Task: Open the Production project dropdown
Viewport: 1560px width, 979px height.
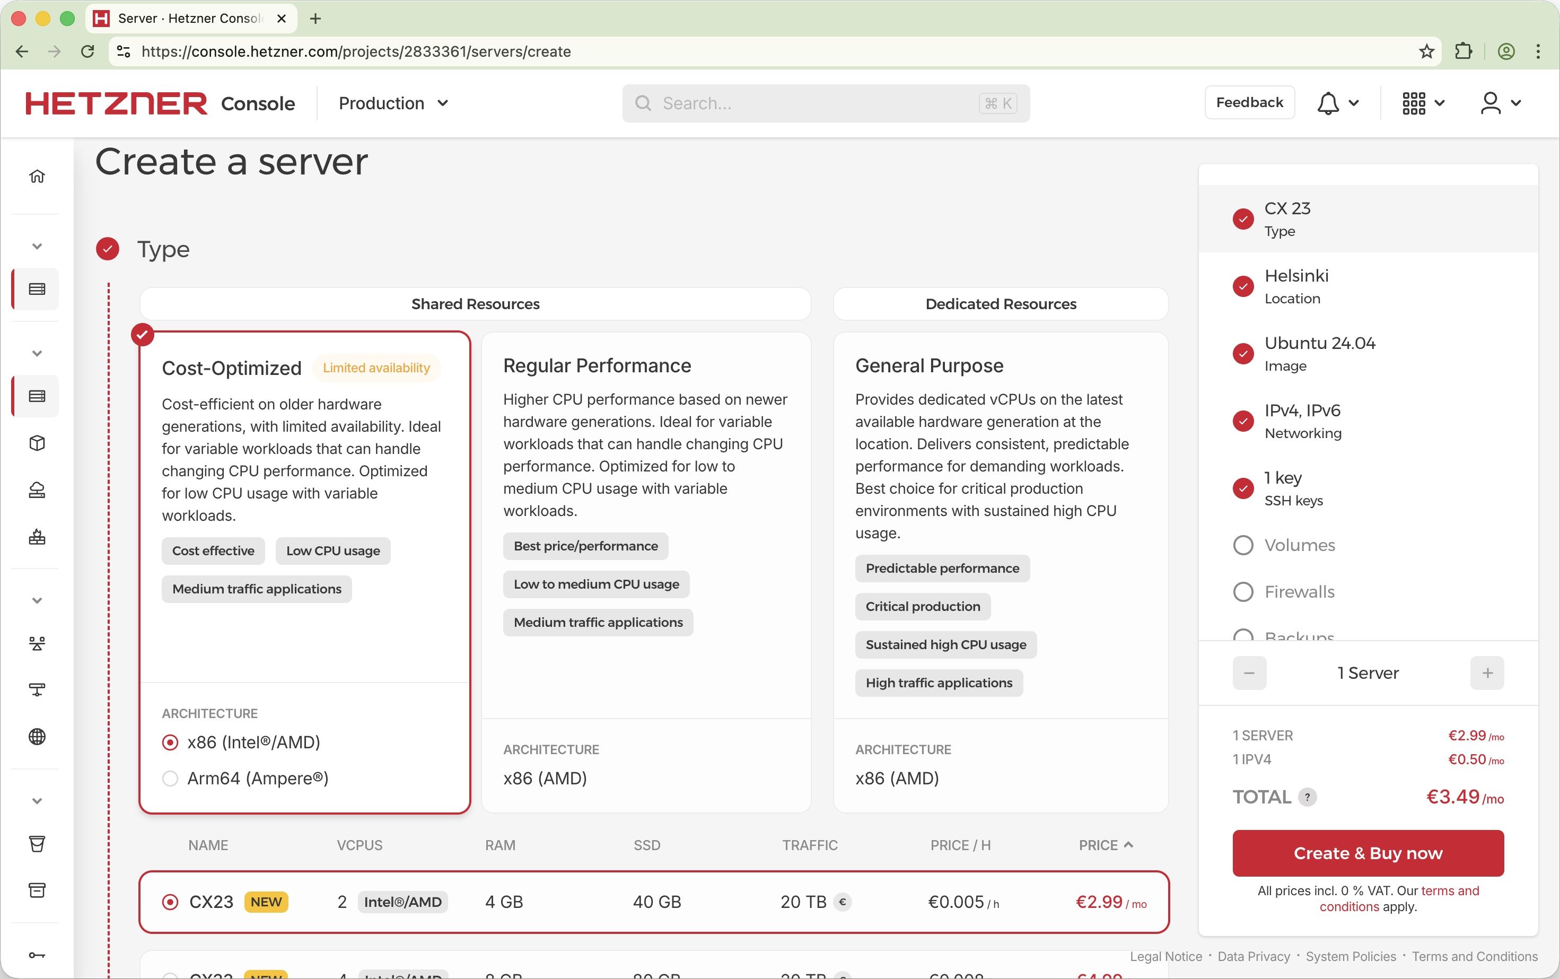Action: [393, 103]
